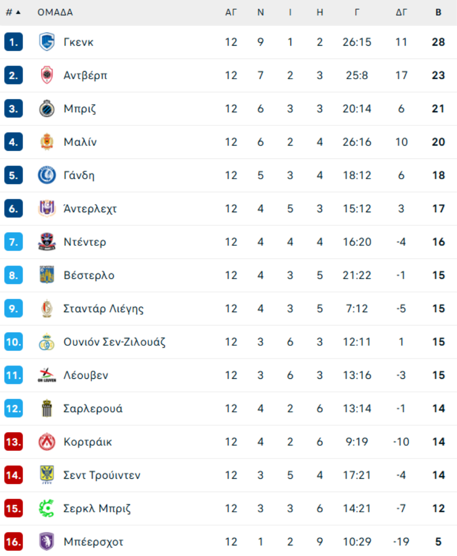Click the ΑΓ matches played header
The image size is (457, 556).
point(231,12)
